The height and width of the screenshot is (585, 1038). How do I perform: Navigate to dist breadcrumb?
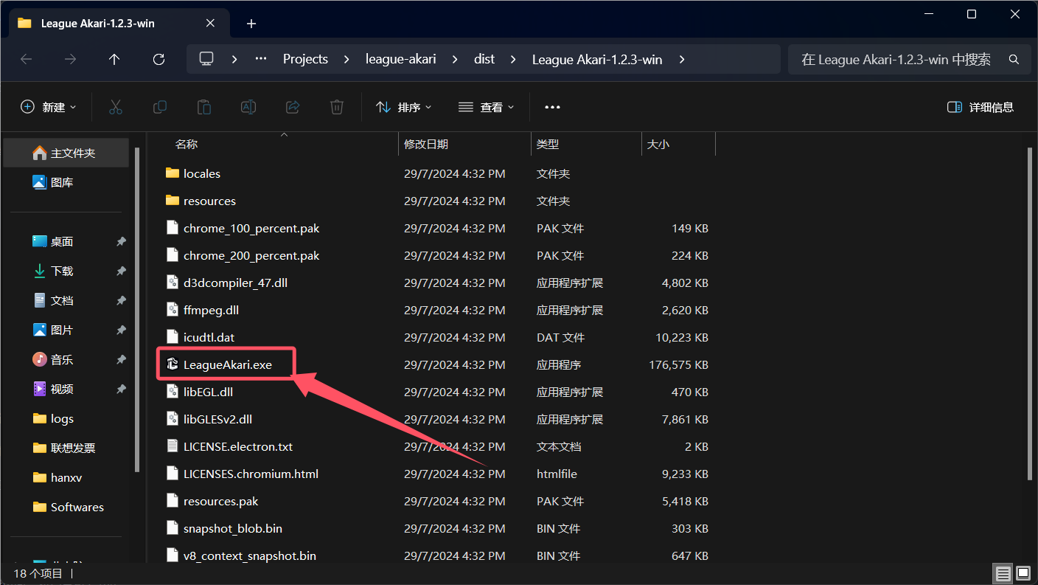click(484, 59)
